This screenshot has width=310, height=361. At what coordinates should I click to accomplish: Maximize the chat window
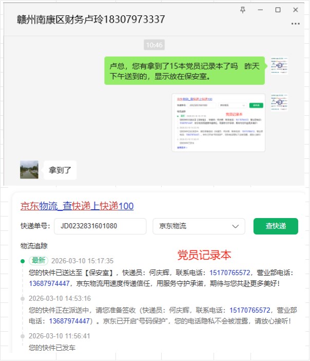tap(278, 10)
